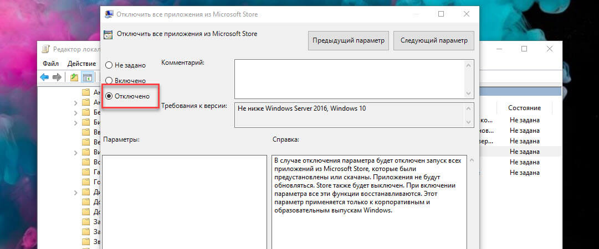Click the "Справка:" label
The width and height of the screenshot is (599, 249).
pyautogui.click(x=285, y=139)
